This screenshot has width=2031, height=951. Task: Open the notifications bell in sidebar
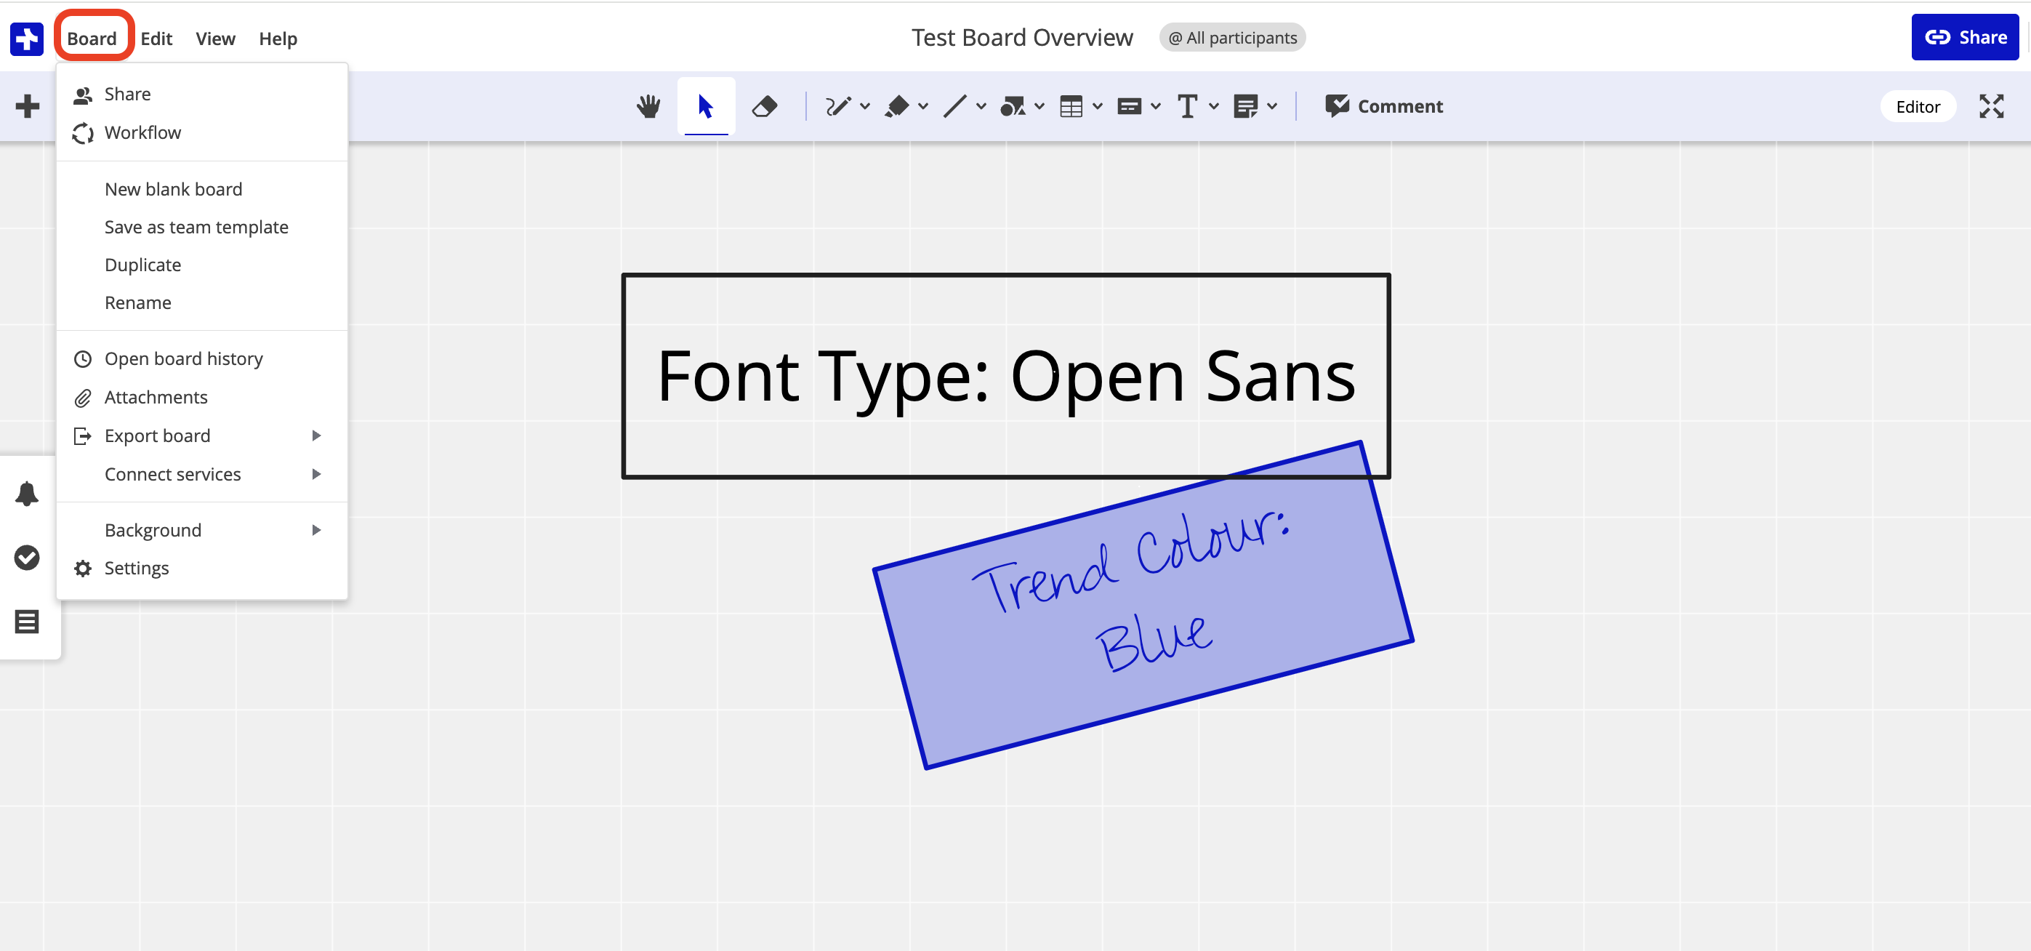(27, 494)
